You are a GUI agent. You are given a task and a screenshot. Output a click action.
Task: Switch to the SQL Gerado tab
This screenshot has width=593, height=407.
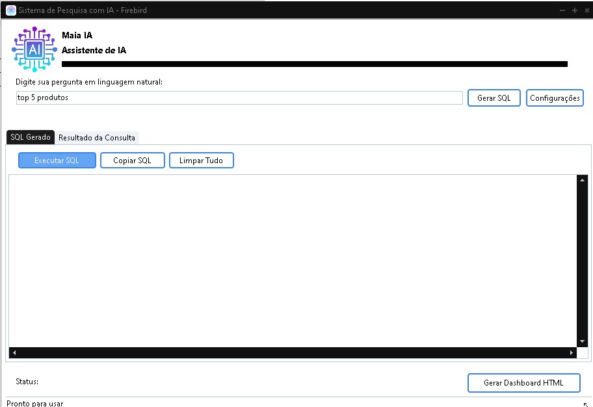31,137
